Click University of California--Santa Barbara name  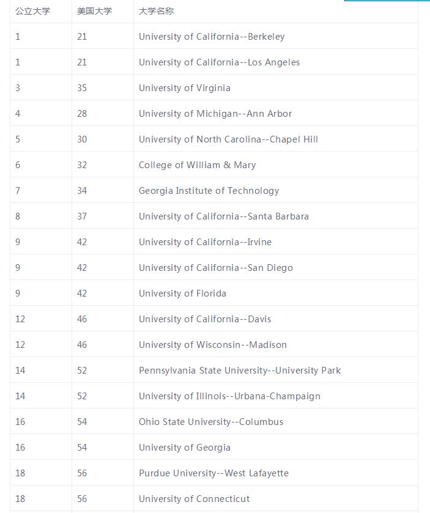tap(224, 216)
